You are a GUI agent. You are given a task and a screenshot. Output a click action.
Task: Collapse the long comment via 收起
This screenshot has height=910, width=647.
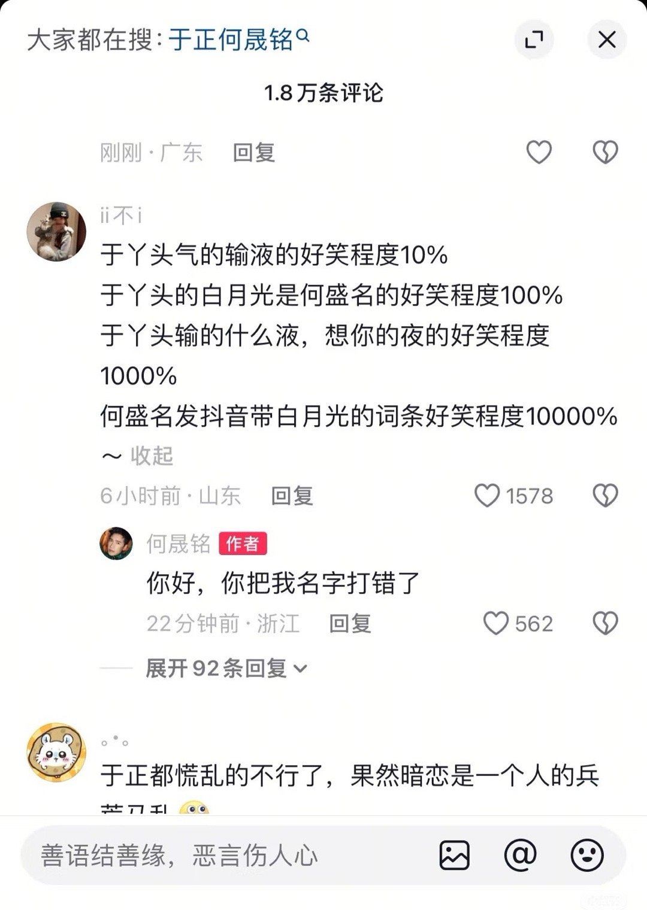click(138, 456)
